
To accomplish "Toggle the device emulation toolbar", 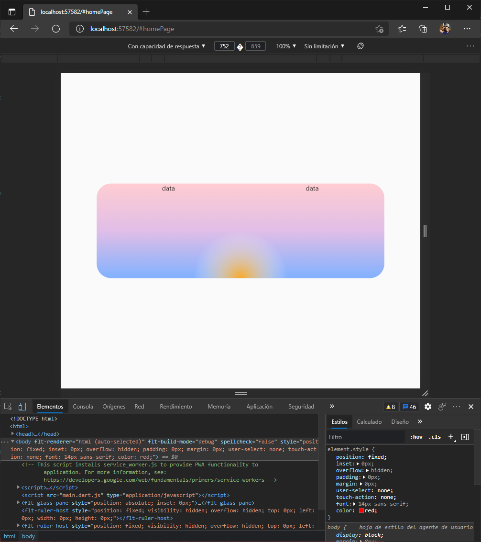I will click(x=22, y=406).
